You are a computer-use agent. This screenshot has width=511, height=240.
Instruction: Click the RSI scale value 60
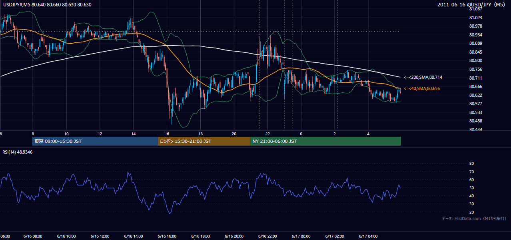[x=471, y=180]
